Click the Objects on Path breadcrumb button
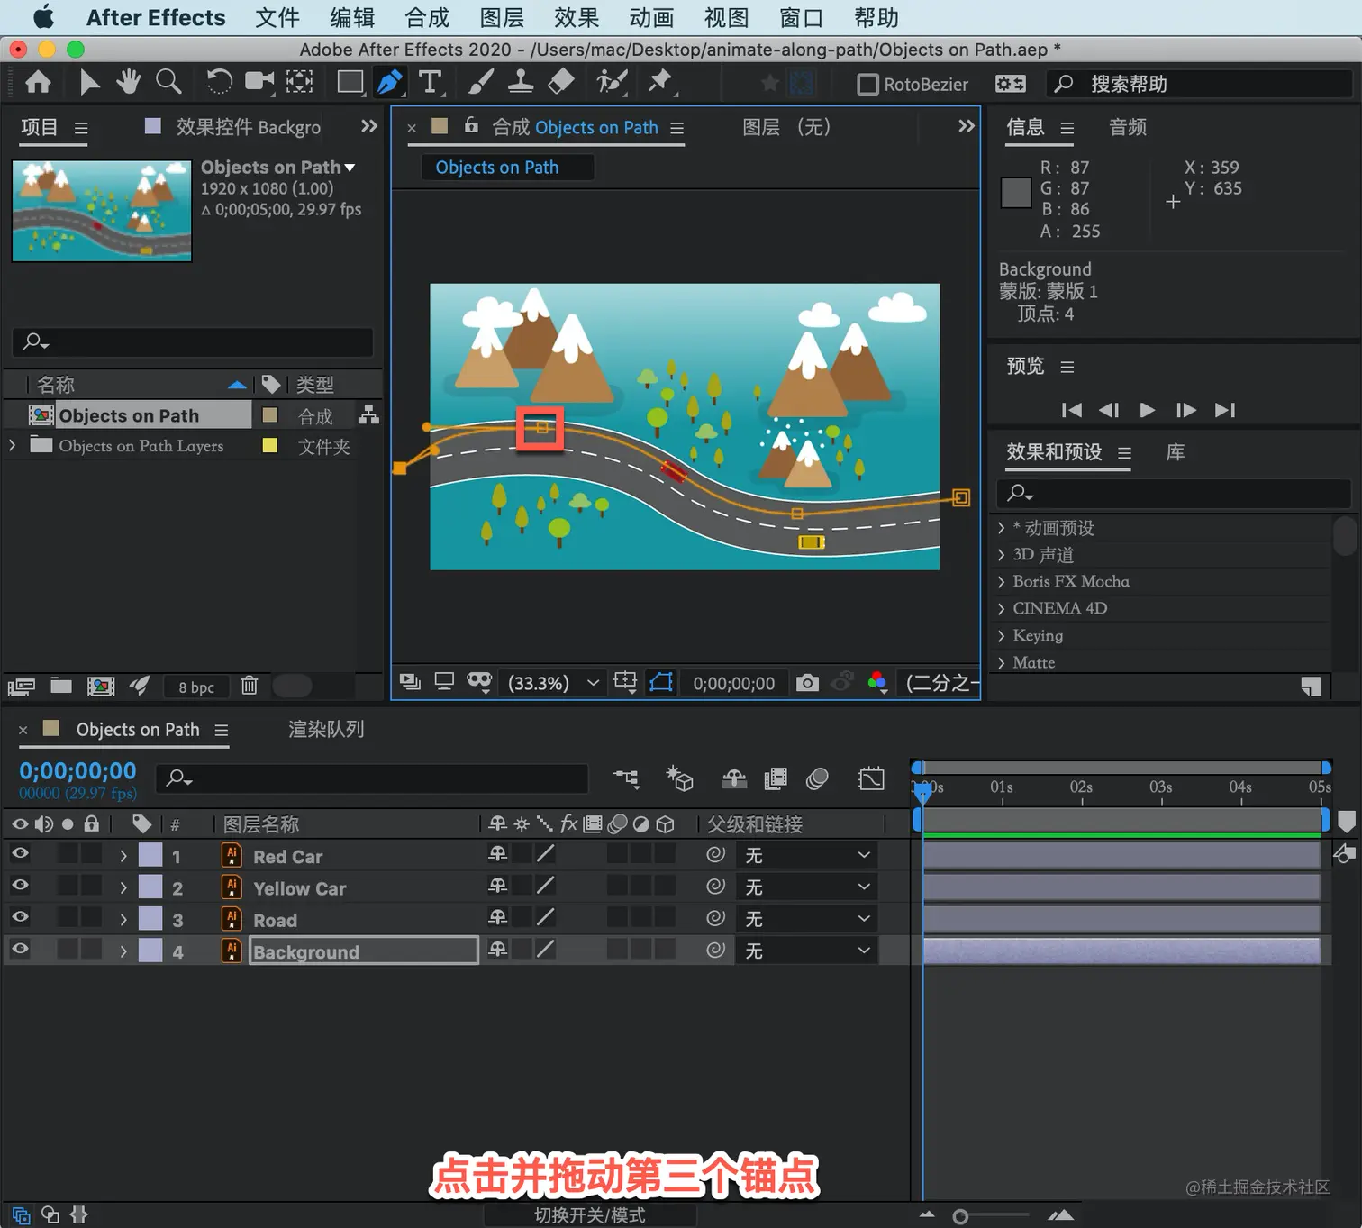 coord(507,168)
